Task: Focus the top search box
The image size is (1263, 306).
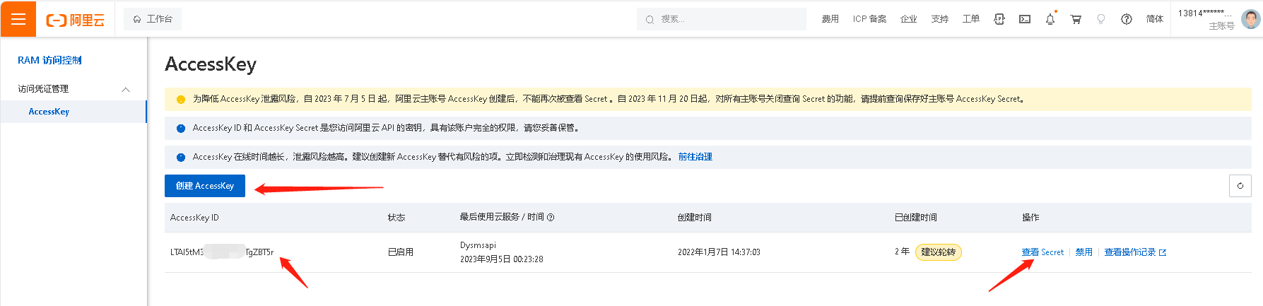Action: point(721,19)
